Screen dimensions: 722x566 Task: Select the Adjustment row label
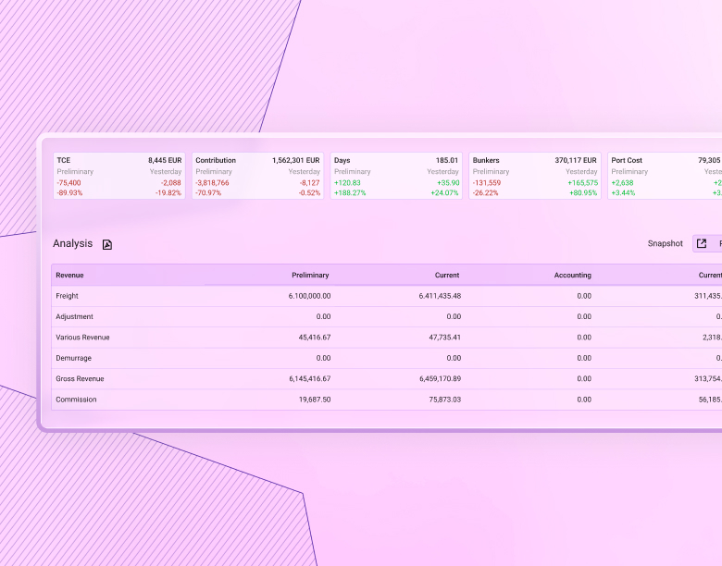(x=74, y=316)
